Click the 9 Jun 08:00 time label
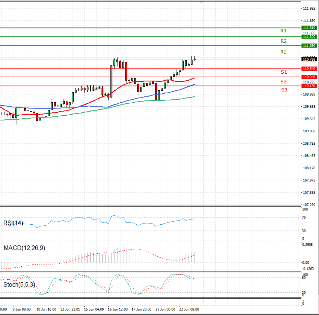The width and height of the screenshot is (319, 315). 21,309
